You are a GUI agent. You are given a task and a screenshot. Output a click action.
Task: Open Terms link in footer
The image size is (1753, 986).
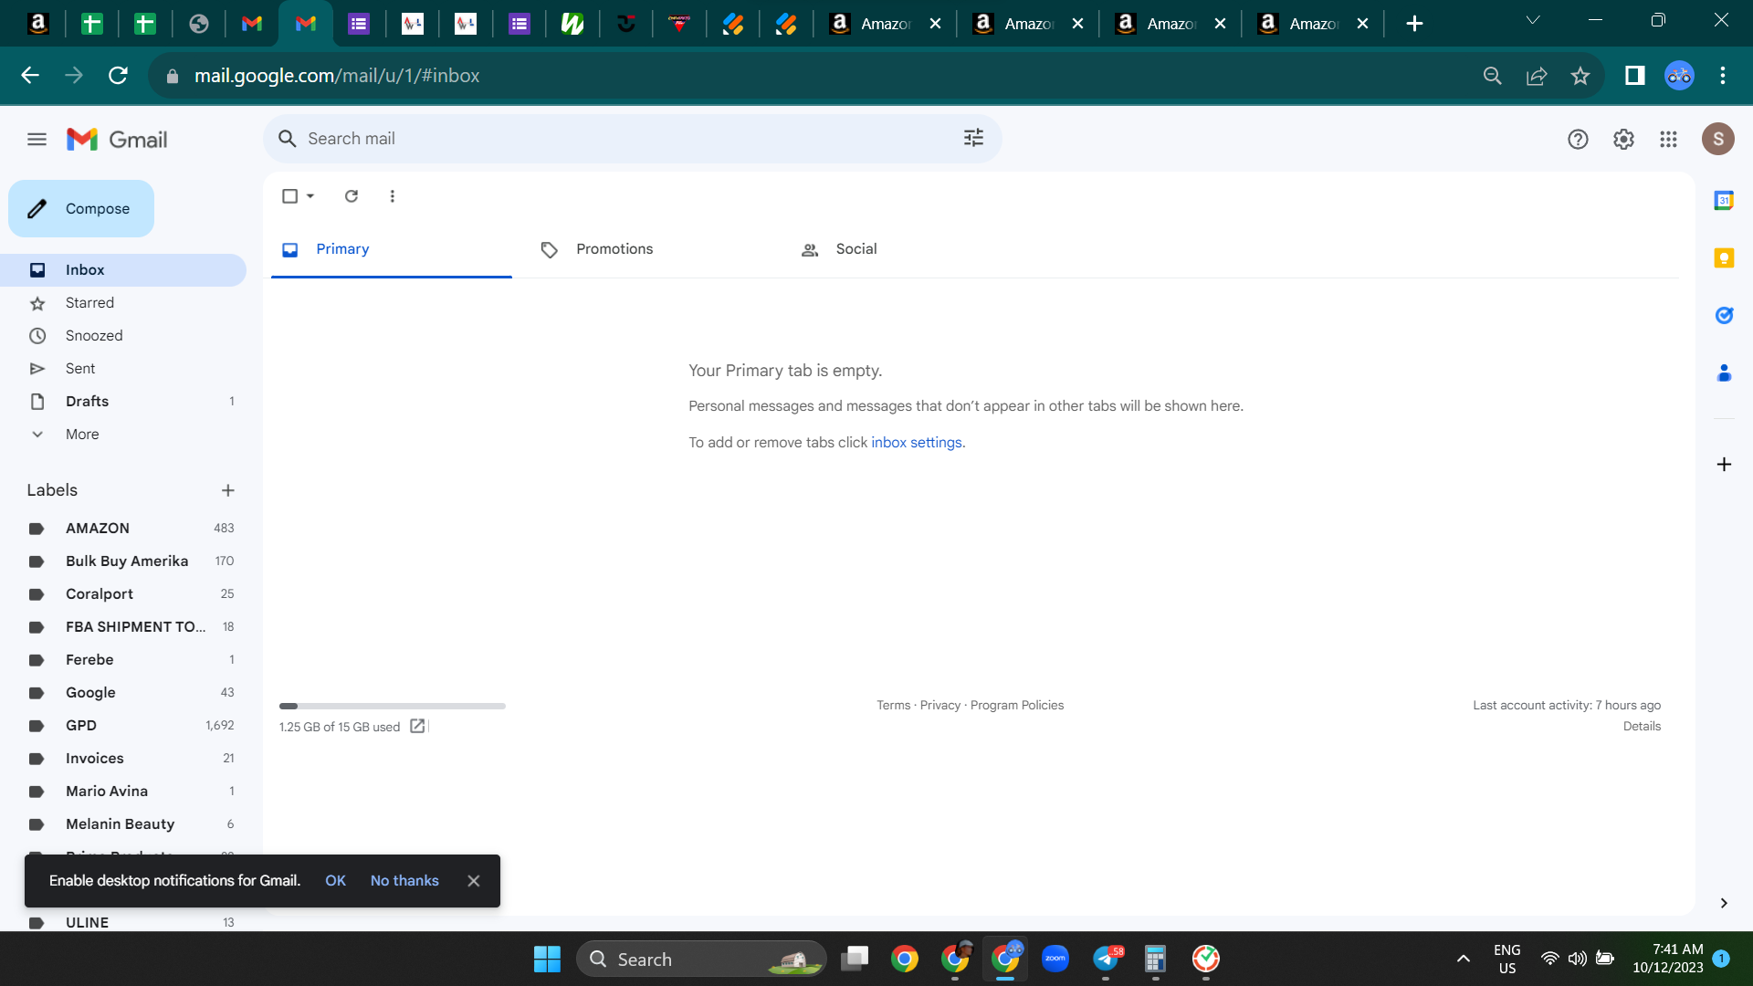click(x=893, y=706)
